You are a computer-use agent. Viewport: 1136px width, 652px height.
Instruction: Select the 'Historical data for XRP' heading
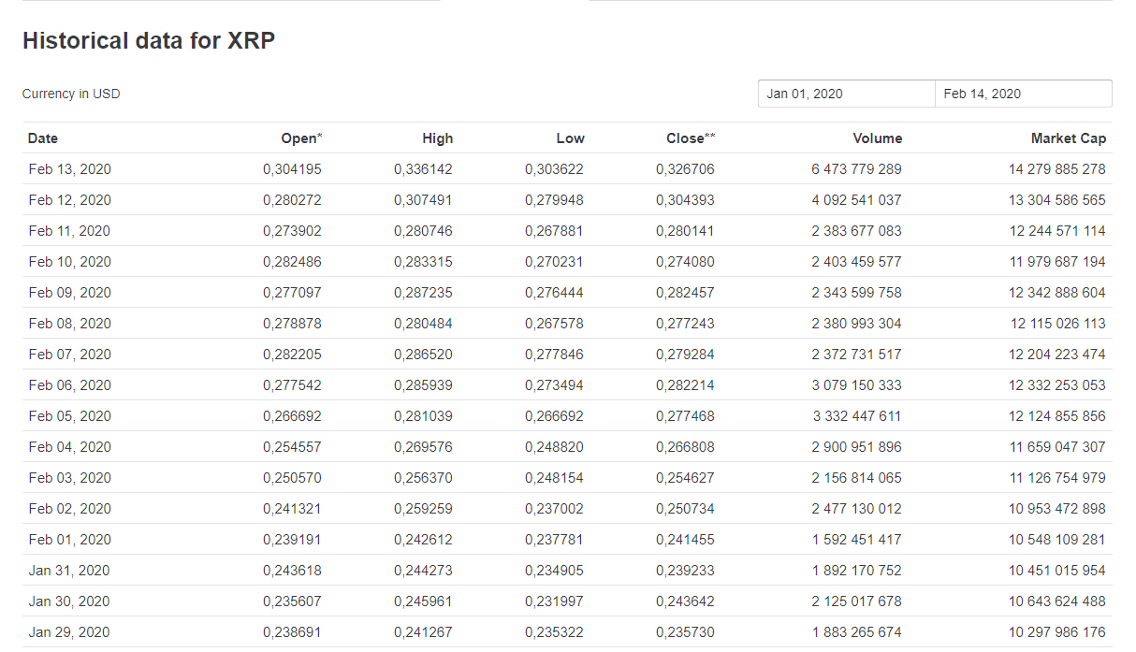[149, 41]
